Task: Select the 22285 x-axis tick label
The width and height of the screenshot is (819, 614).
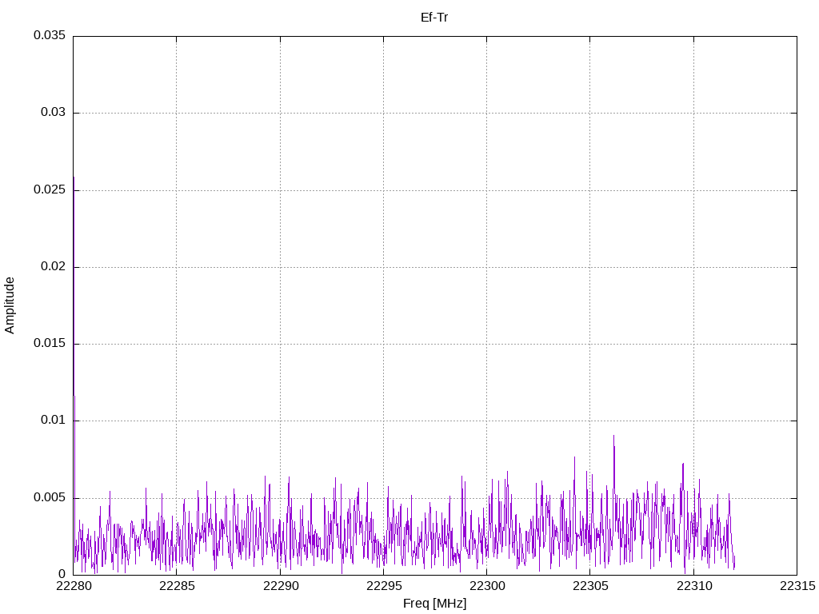Action: [177, 586]
